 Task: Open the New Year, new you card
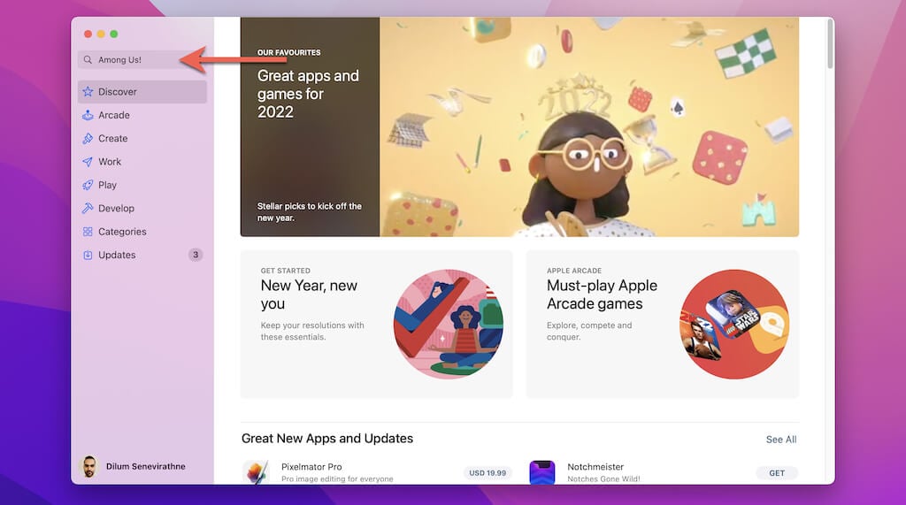[376, 325]
